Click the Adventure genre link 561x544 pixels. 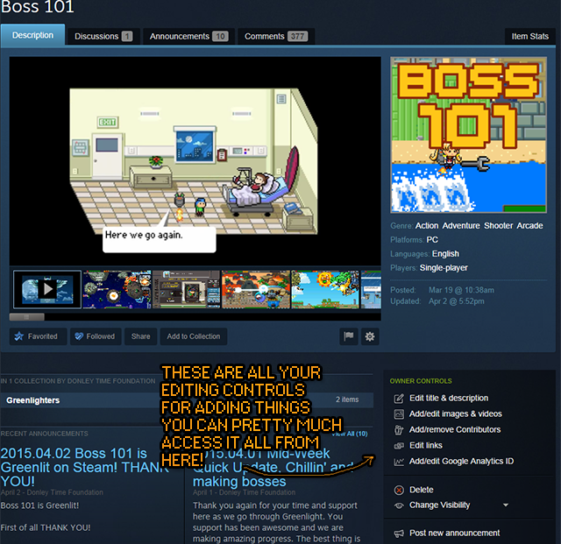click(461, 226)
